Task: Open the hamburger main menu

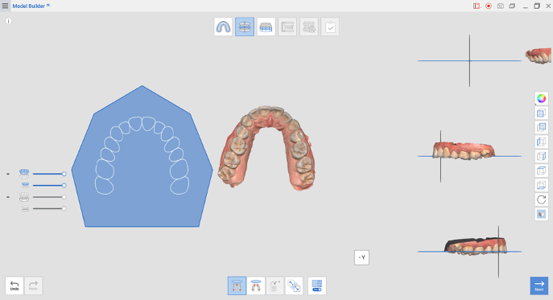Action: [5, 6]
